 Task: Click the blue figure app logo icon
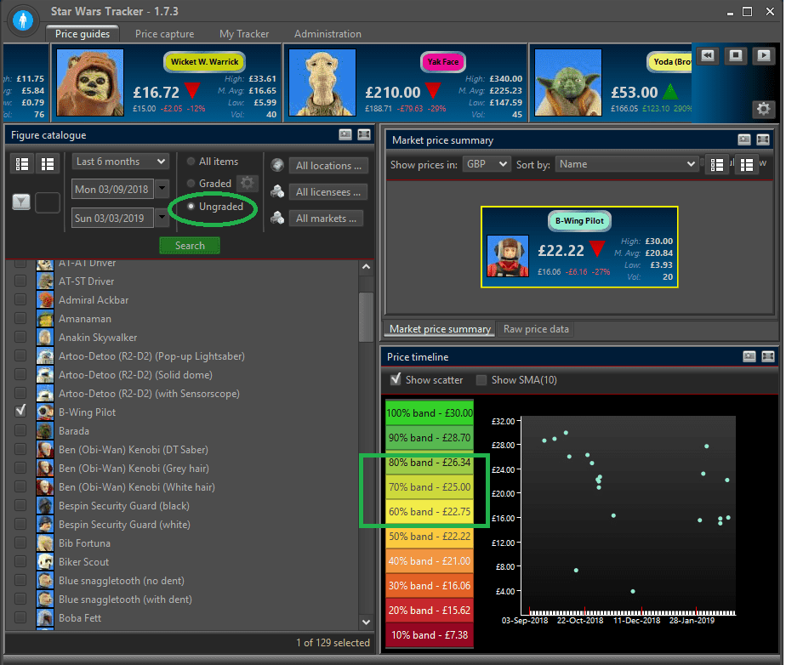click(23, 21)
